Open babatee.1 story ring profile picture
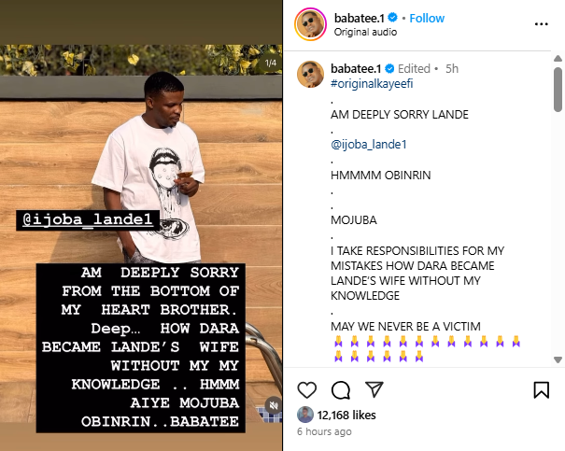 (x=311, y=24)
